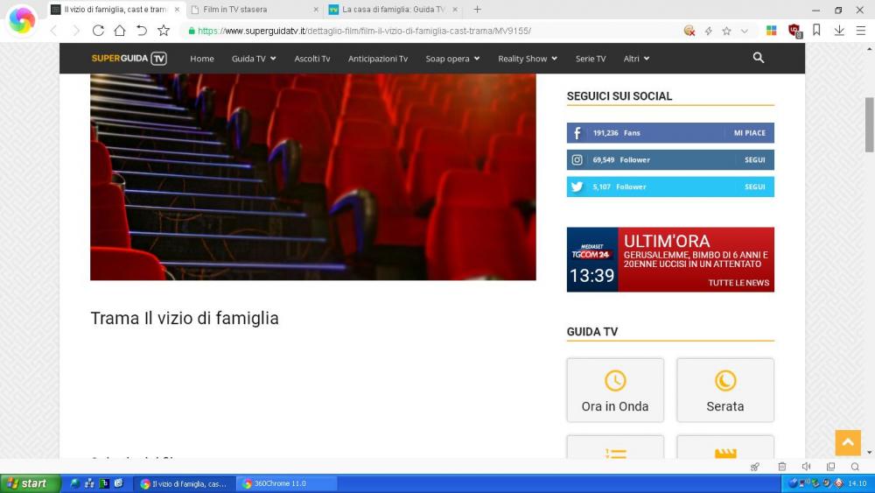Click TUTTE LE NEWS in TGCOM24 banner
Image resolution: width=875 pixels, height=493 pixels.
coord(738,283)
